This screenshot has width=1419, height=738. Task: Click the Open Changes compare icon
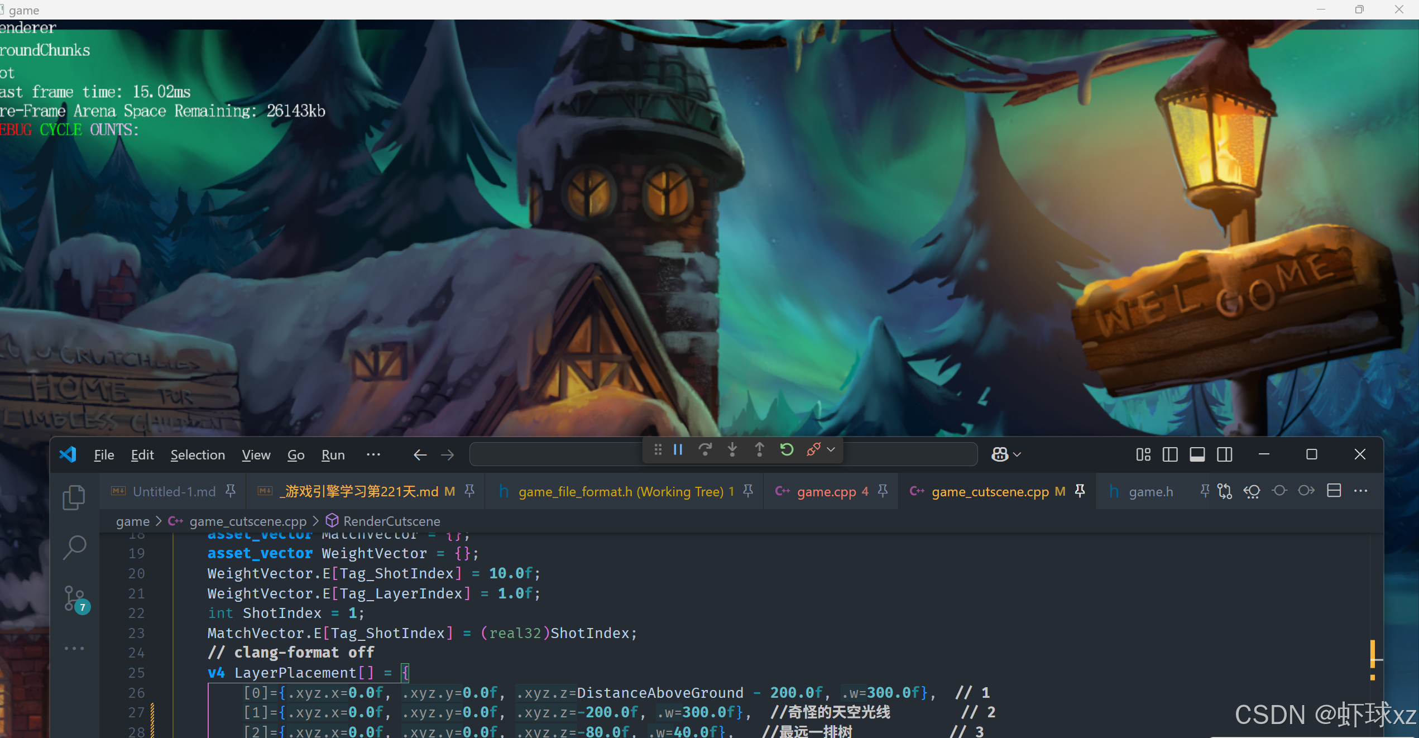coord(1225,491)
